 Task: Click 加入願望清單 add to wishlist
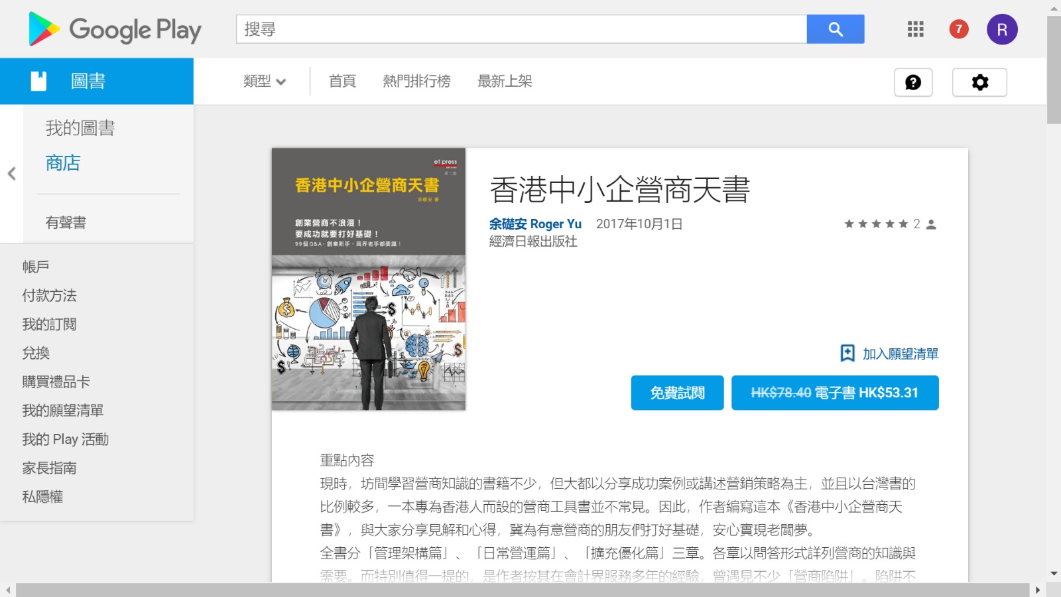point(901,354)
